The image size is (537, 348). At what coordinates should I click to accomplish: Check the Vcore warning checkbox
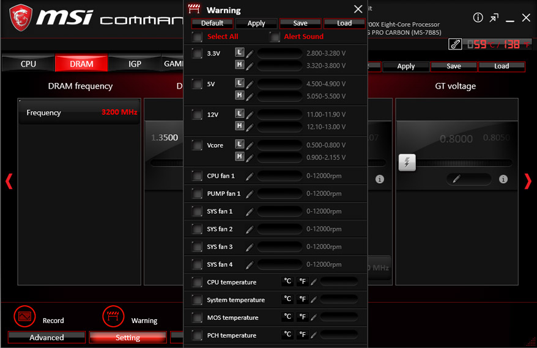click(197, 145)
